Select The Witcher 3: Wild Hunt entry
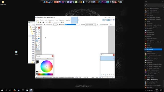The image size is (164, 92). click(153, 68)
